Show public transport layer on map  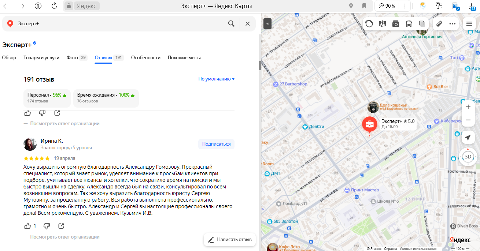click(x=409, y=24)
